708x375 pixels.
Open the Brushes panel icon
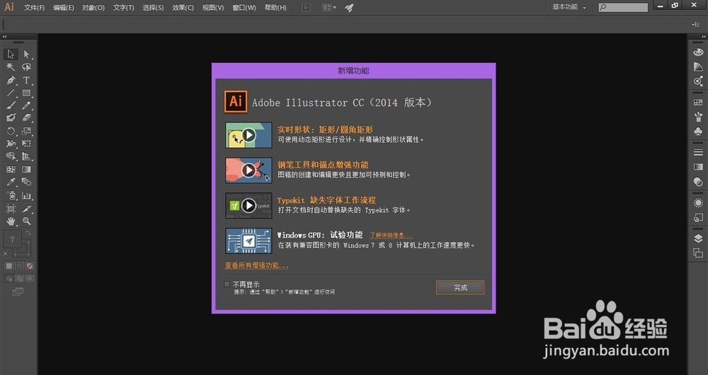(698, 117)
